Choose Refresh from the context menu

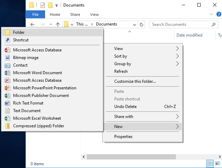pos(121,71)
